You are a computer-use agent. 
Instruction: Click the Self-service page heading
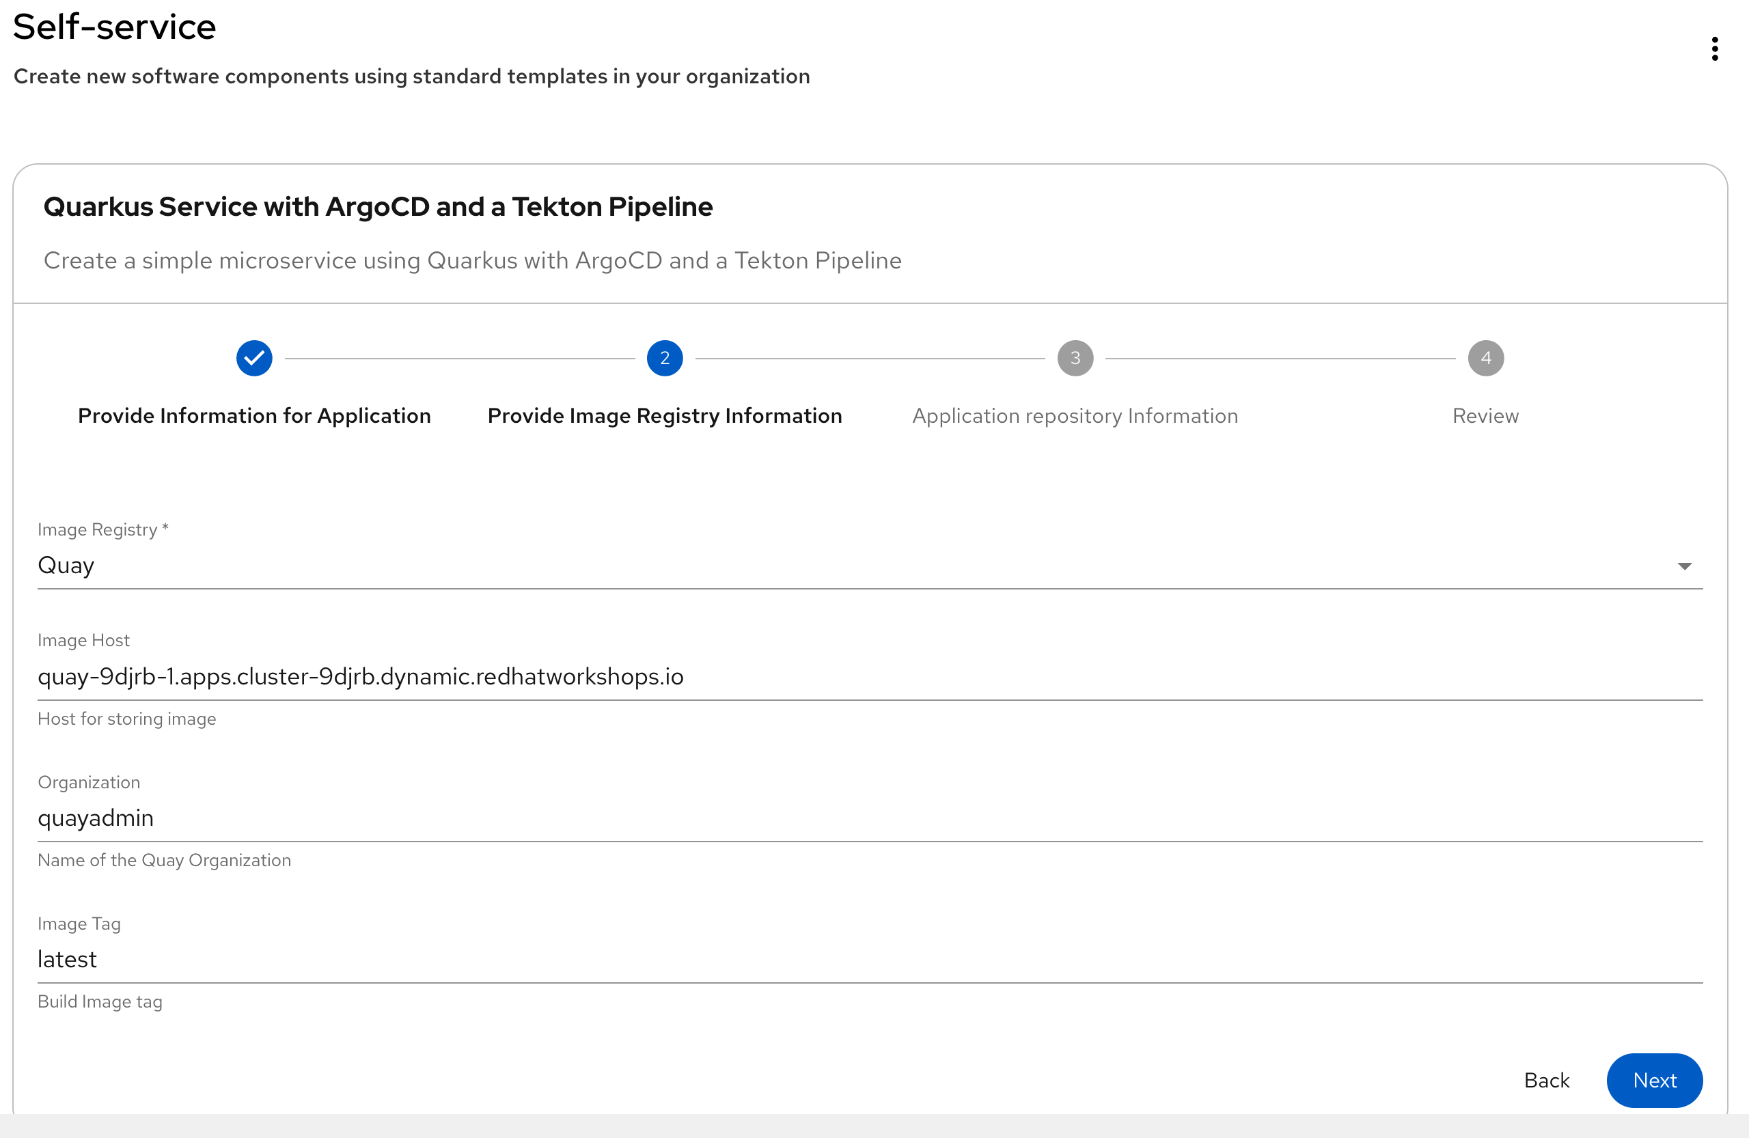click(x=115, y=27)
